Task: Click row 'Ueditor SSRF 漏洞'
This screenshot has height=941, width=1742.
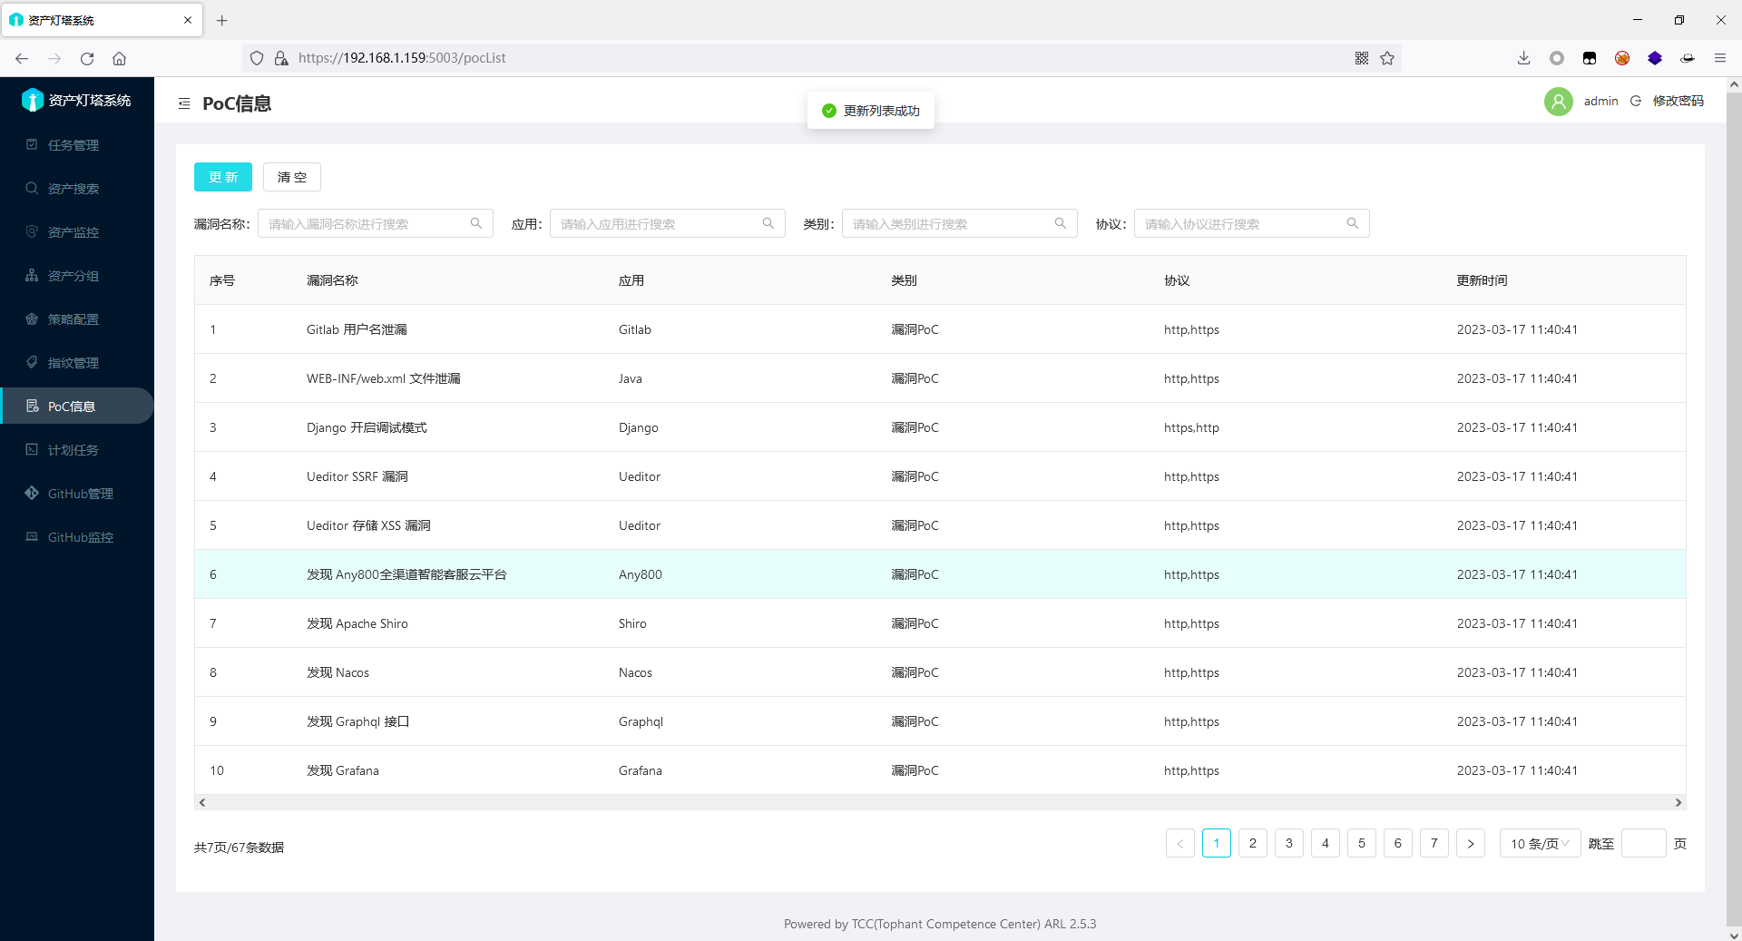Action: click(940, 476)
